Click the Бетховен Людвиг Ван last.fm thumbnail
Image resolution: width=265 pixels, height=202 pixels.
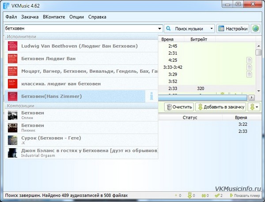[12, 59]
